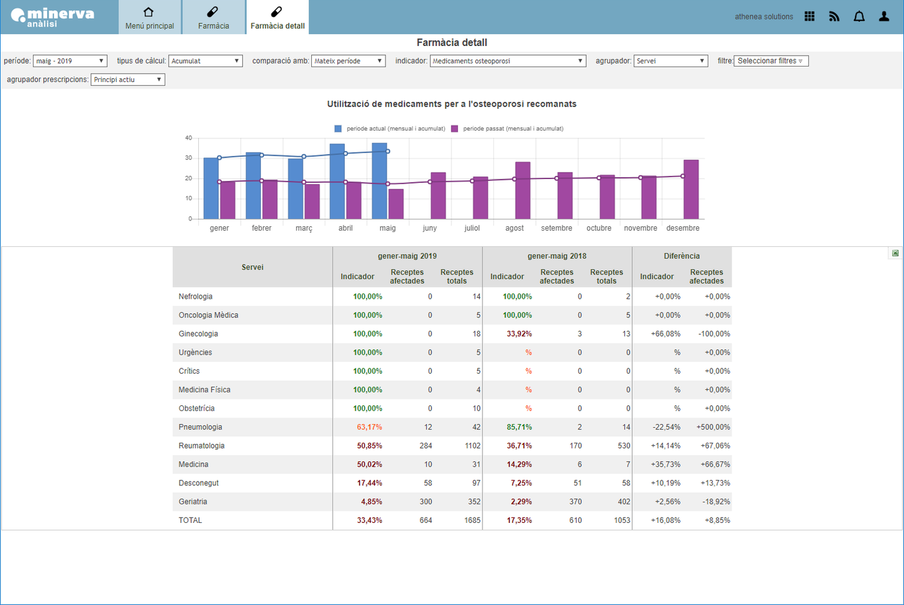904x605 pixels.
Task: Open the user profile icon
Action: tap(884, 16)
